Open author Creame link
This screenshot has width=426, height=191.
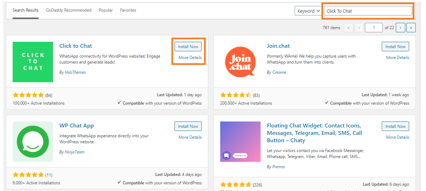pos(279,72)
